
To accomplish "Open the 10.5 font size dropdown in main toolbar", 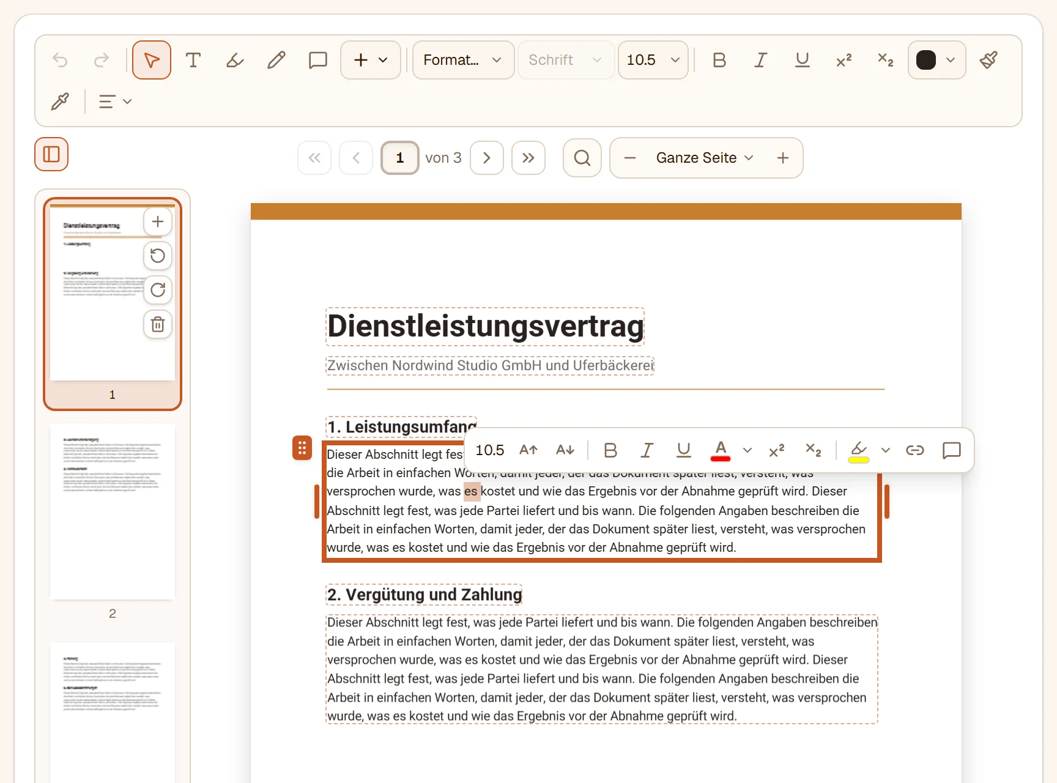I will (x=653, y=60).
